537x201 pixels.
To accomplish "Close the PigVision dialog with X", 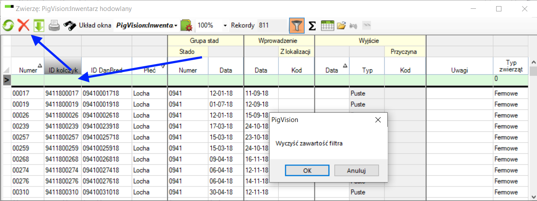I will (378, 119).
